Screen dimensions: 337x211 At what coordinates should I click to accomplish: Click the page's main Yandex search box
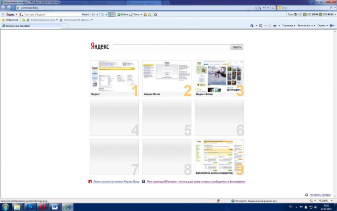171,47
